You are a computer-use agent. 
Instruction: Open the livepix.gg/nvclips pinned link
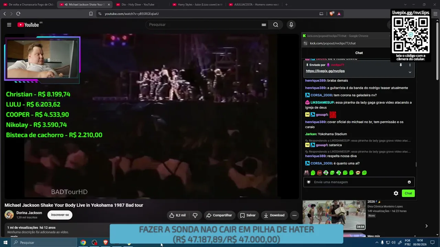(325, 71)
